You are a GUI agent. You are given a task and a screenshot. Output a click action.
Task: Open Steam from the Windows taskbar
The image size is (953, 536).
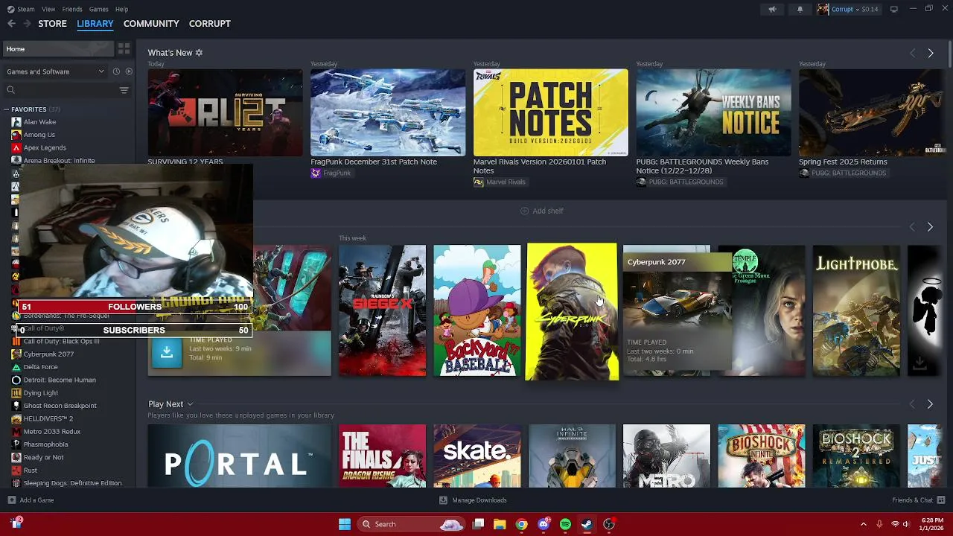587,524
